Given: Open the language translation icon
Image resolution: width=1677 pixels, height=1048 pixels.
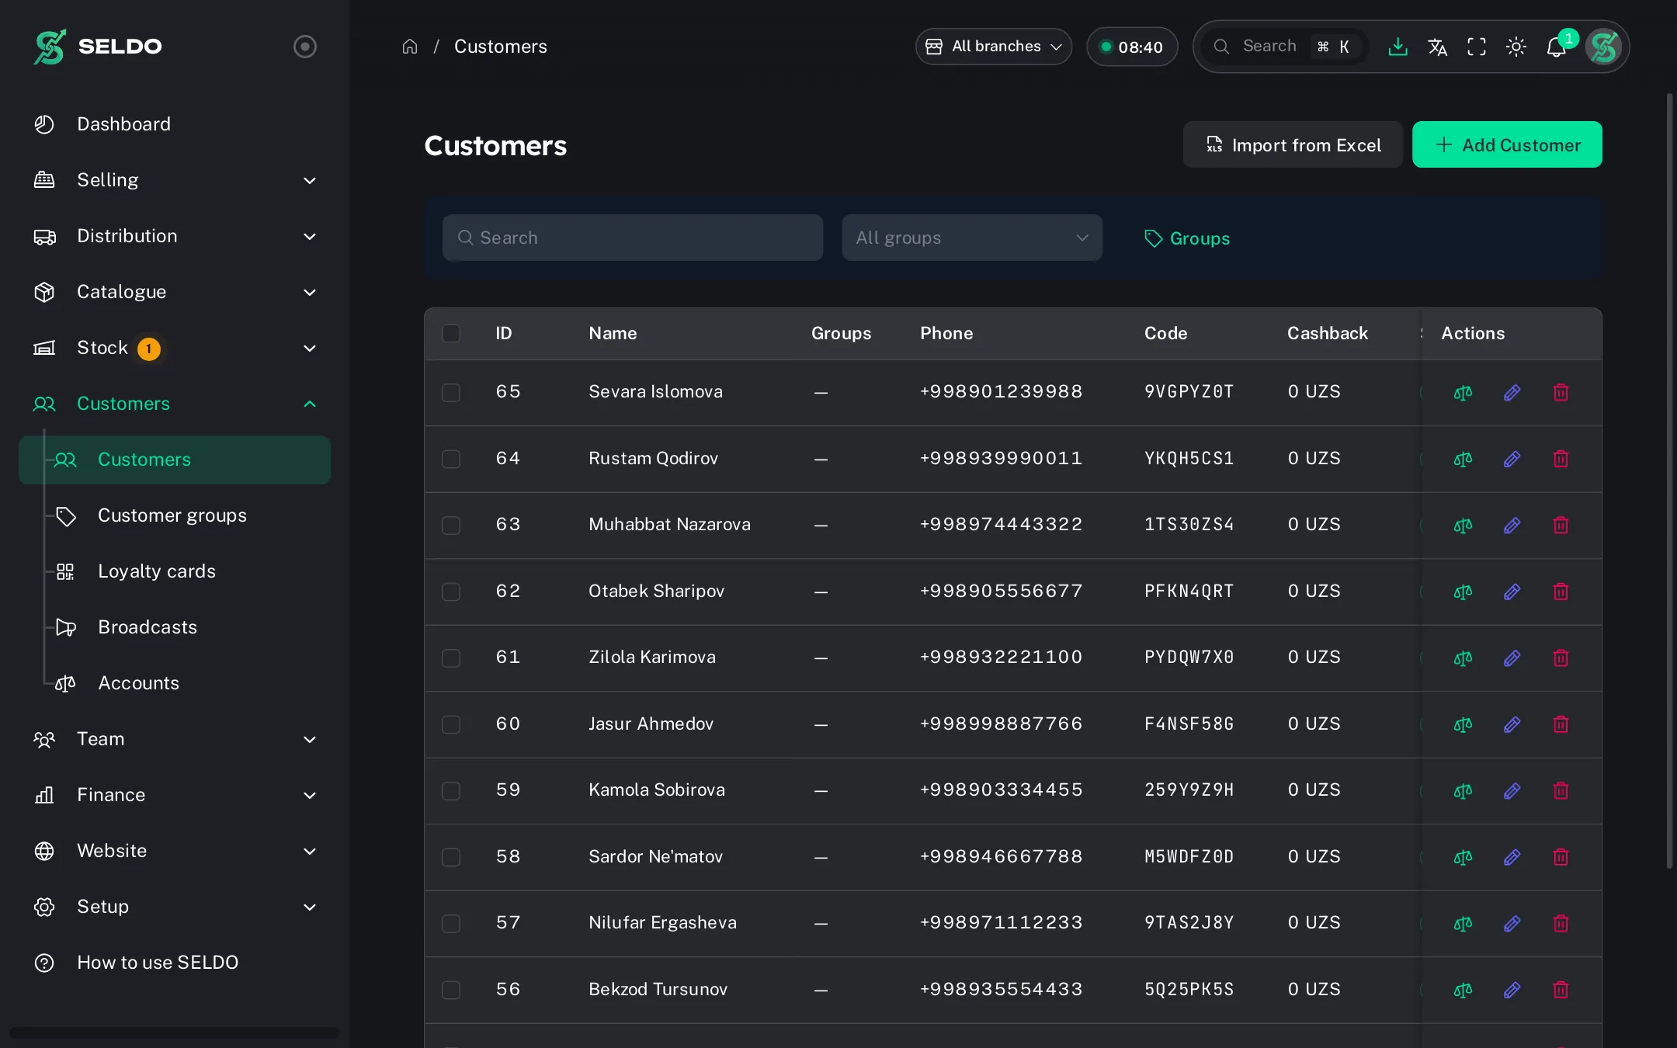Looking at the screenshot, I should tap(1437, 47).
